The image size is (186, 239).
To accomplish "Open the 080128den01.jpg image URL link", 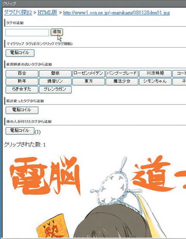I will [x=116, y=13].
